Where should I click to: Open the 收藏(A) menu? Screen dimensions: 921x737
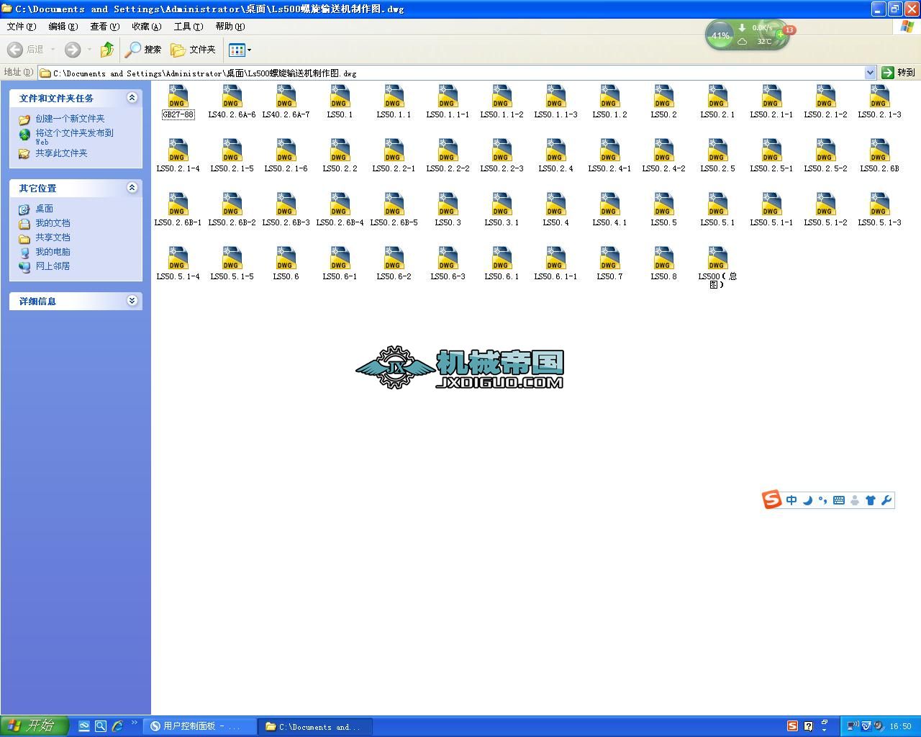(146, 27)
